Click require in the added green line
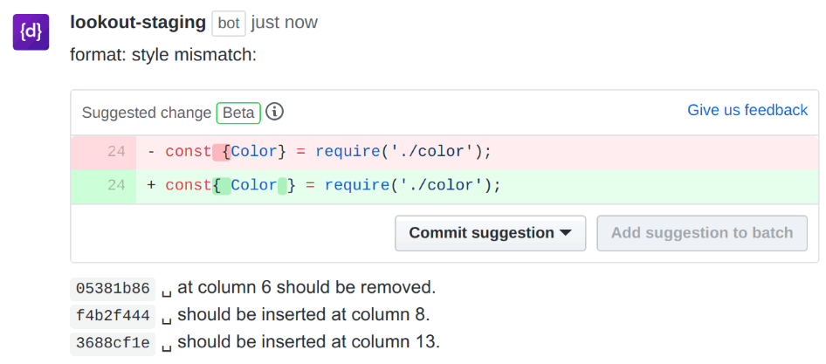Viewport: 826px width, 364px height. tap(356, 185)
